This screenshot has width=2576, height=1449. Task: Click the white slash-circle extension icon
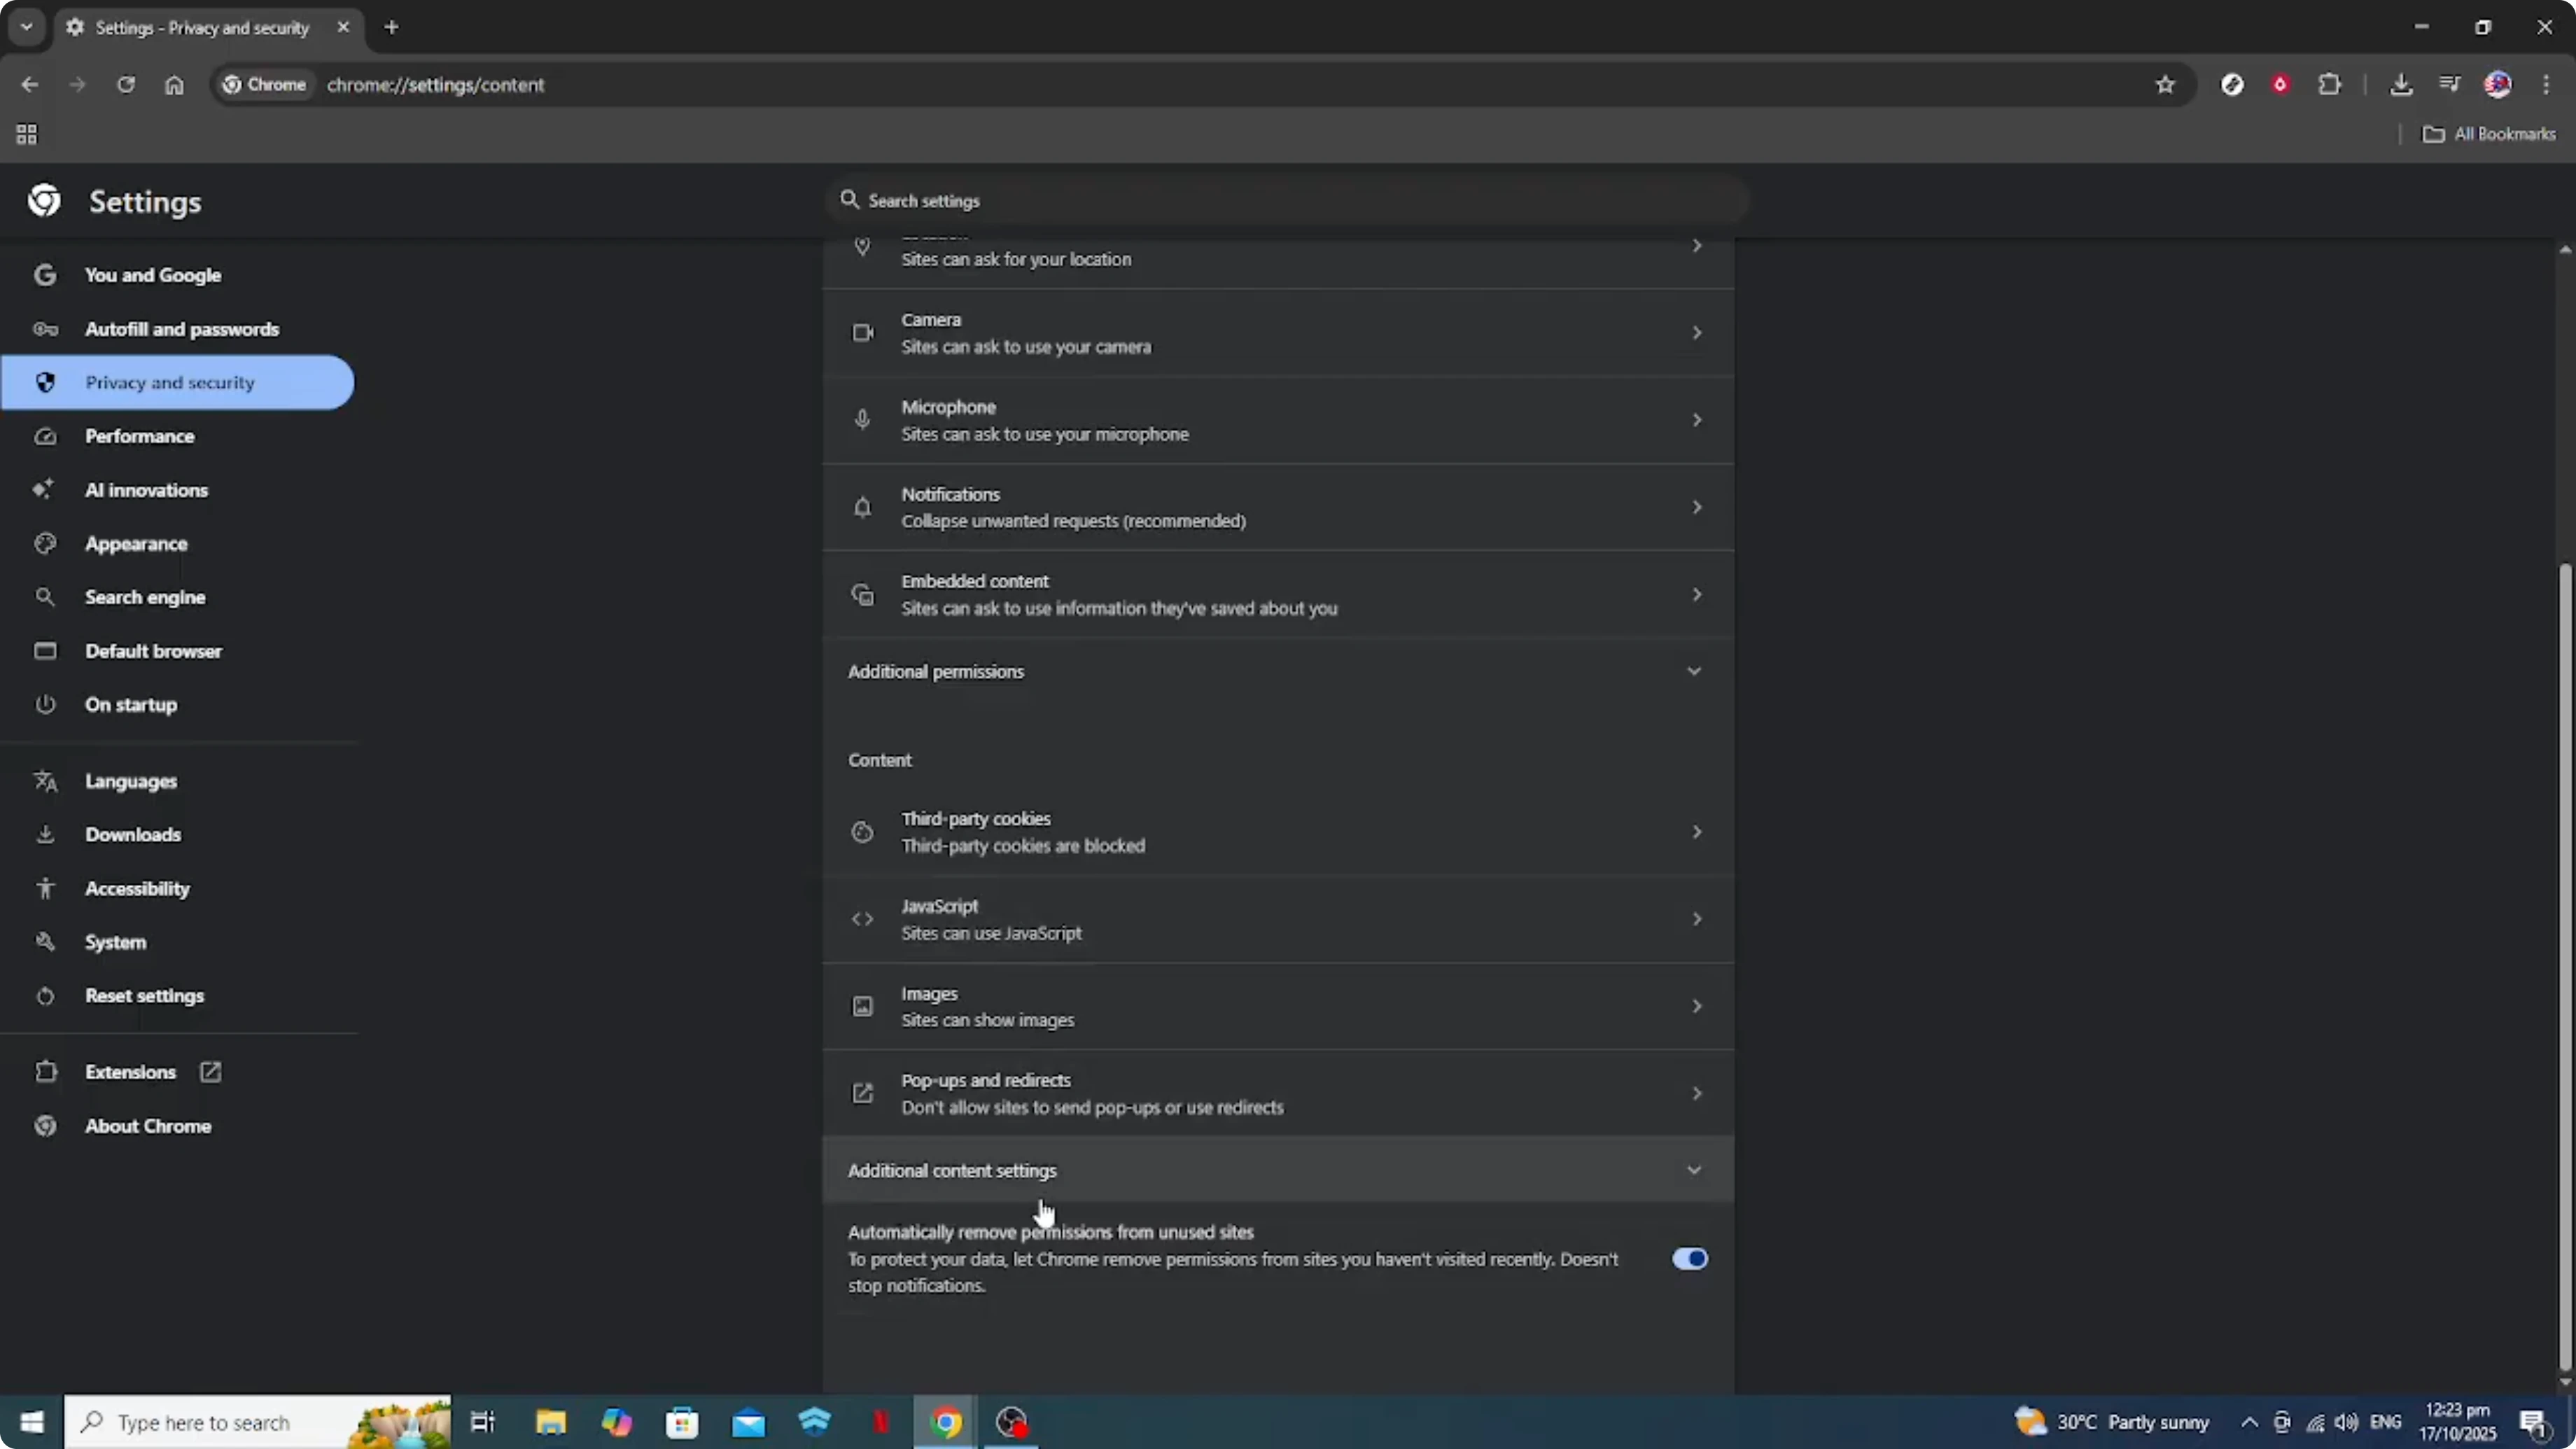(2232, 85)
